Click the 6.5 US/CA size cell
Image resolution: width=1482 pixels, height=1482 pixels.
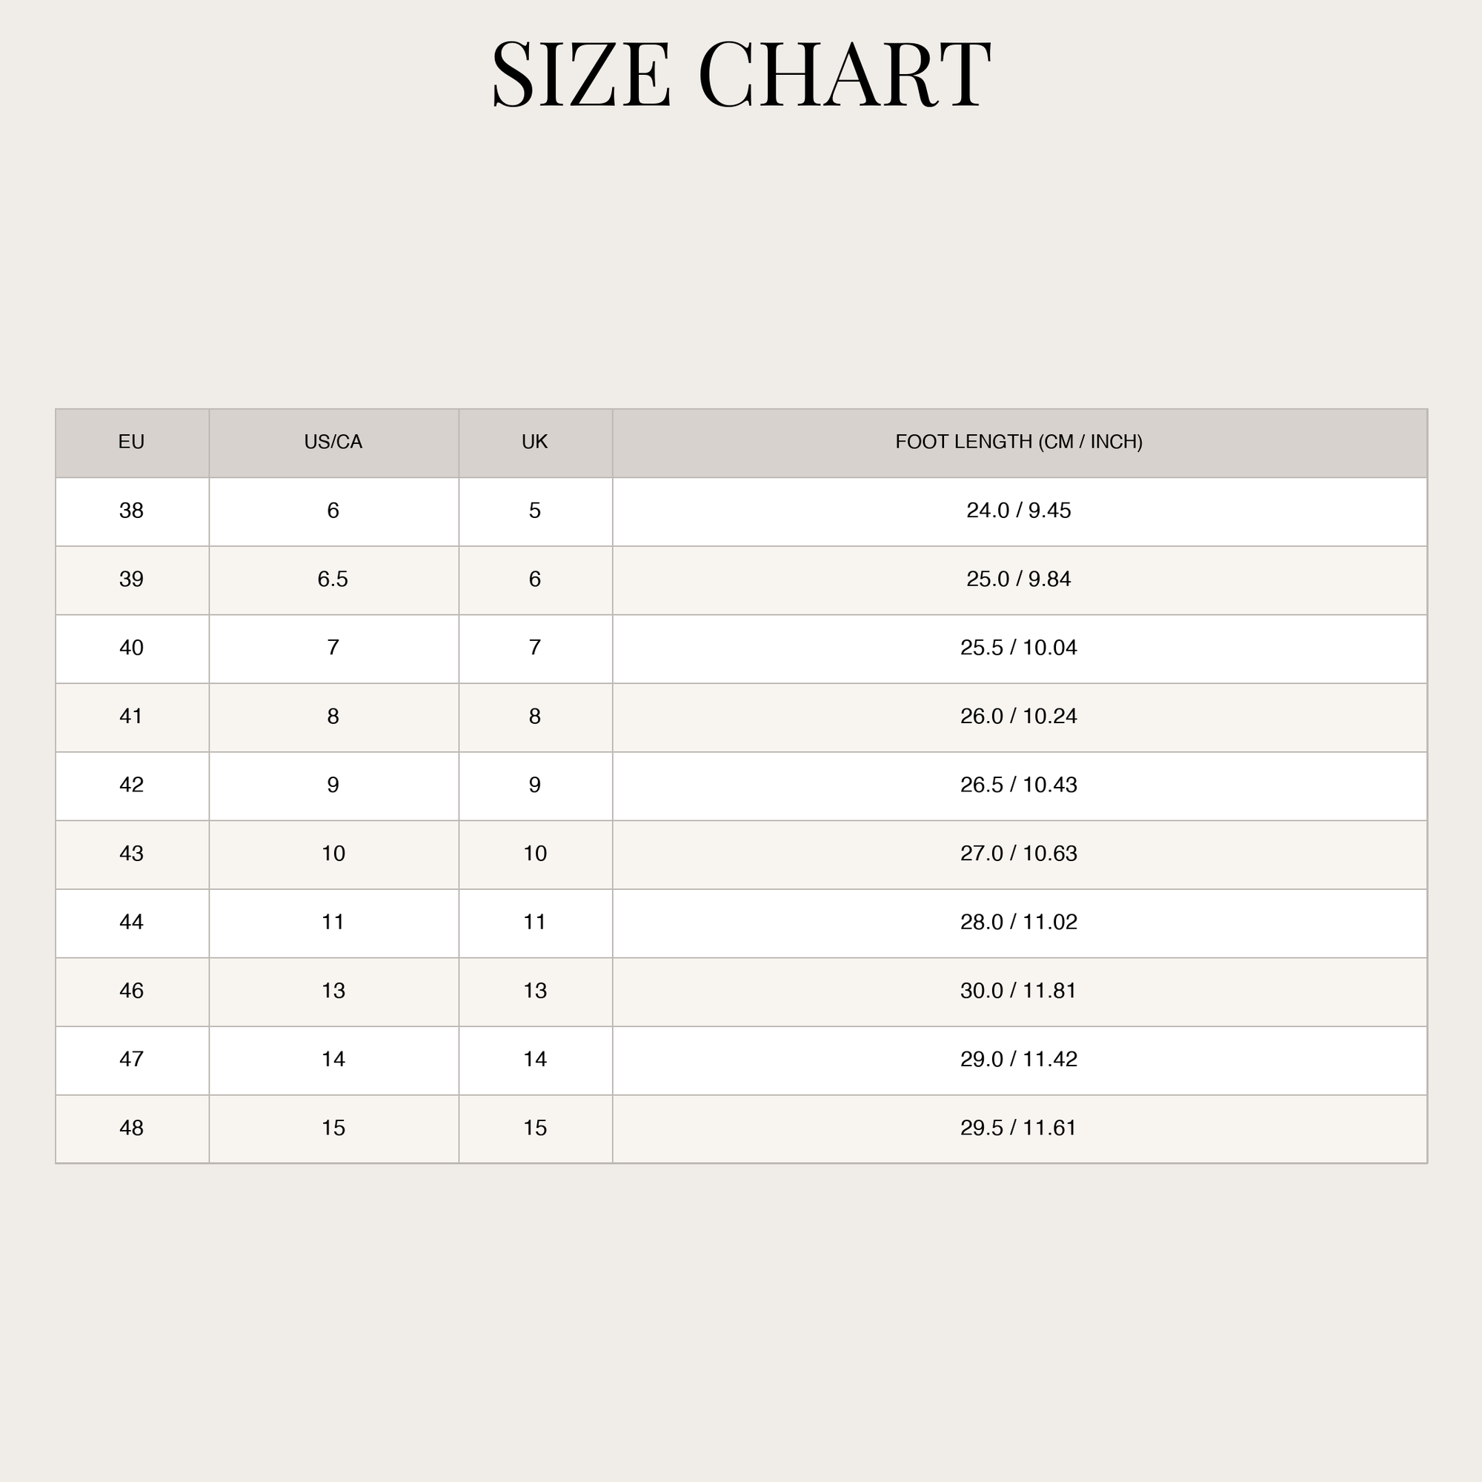pos(333,580)
